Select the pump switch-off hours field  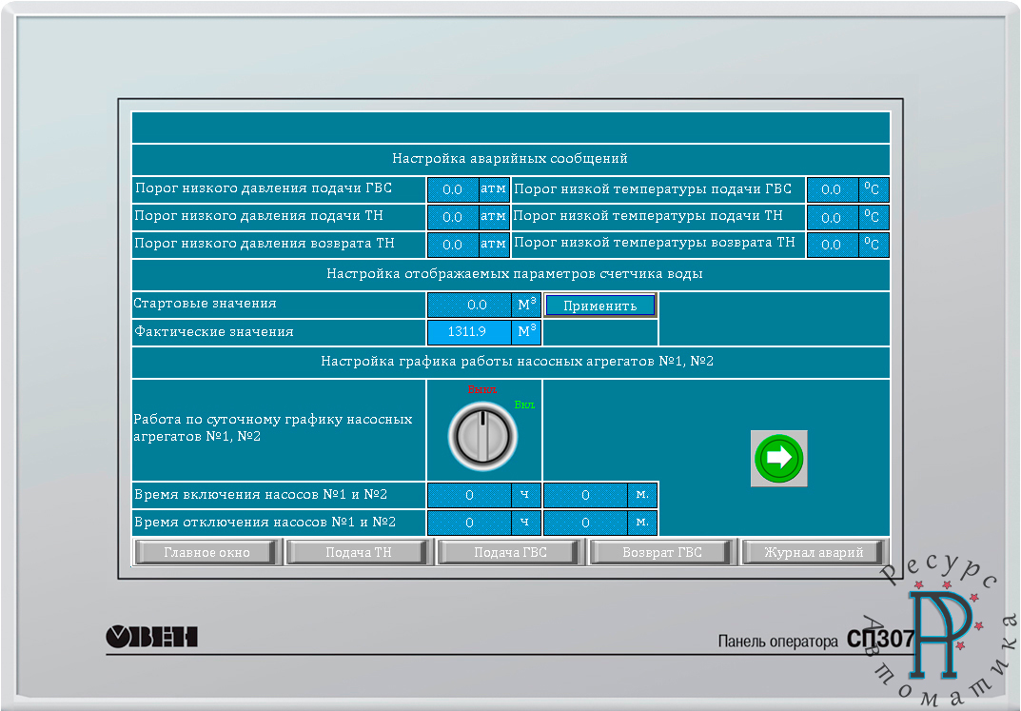[470, 523]
